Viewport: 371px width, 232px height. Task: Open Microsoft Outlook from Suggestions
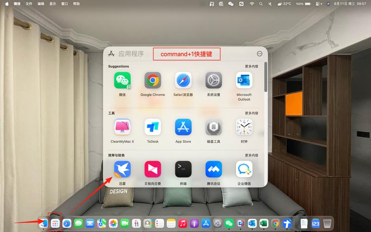pos(244,80)
